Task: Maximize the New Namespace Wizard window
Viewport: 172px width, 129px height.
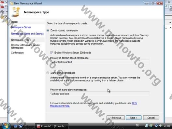Action: point(153,3)
